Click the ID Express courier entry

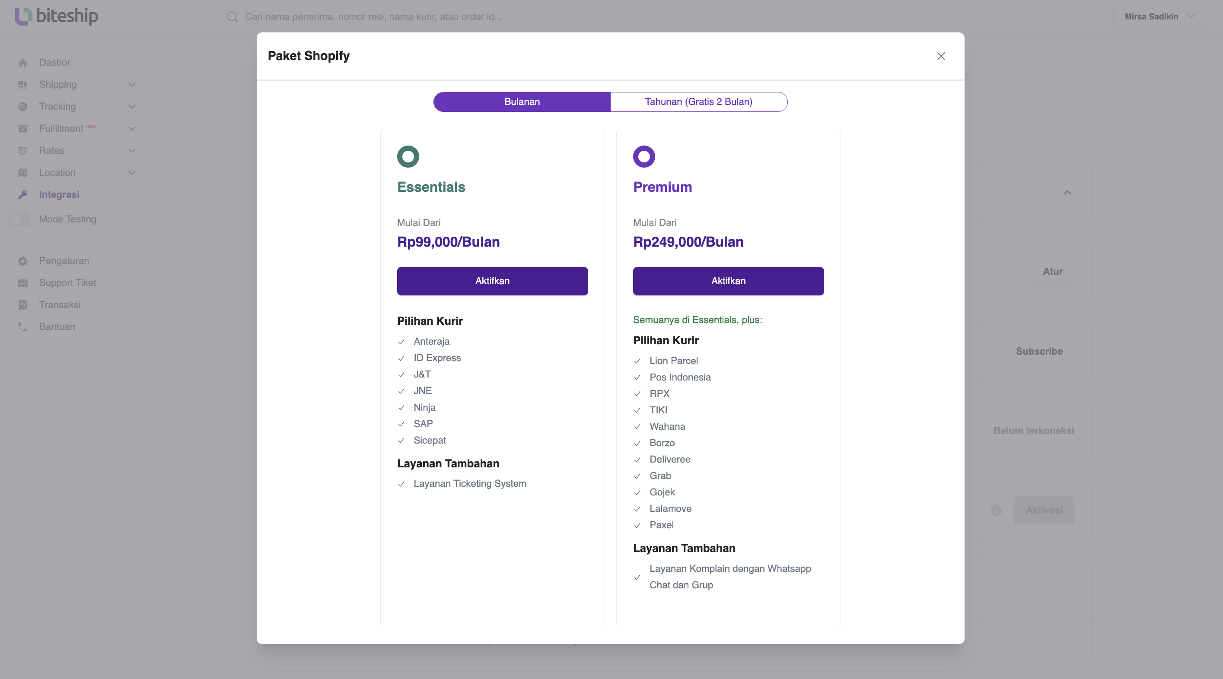pos(437,358)
